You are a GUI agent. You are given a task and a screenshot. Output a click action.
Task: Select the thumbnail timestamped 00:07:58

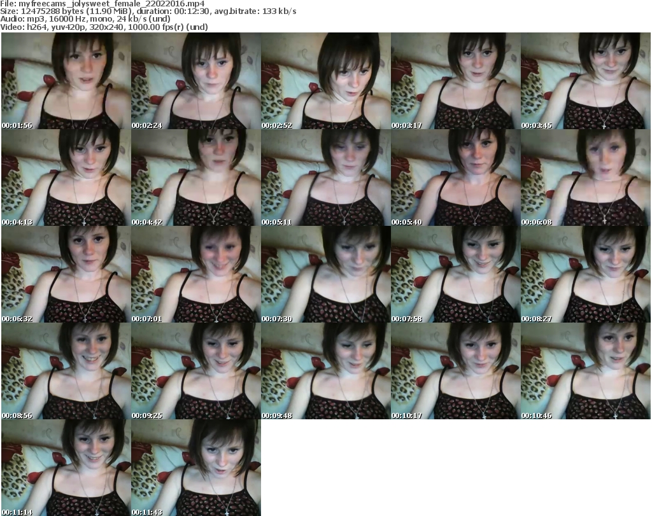[456, 274]
